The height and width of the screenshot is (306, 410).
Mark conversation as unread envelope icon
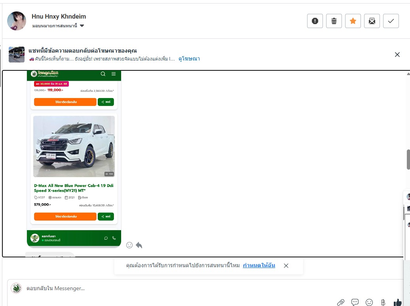click(372, 21)
